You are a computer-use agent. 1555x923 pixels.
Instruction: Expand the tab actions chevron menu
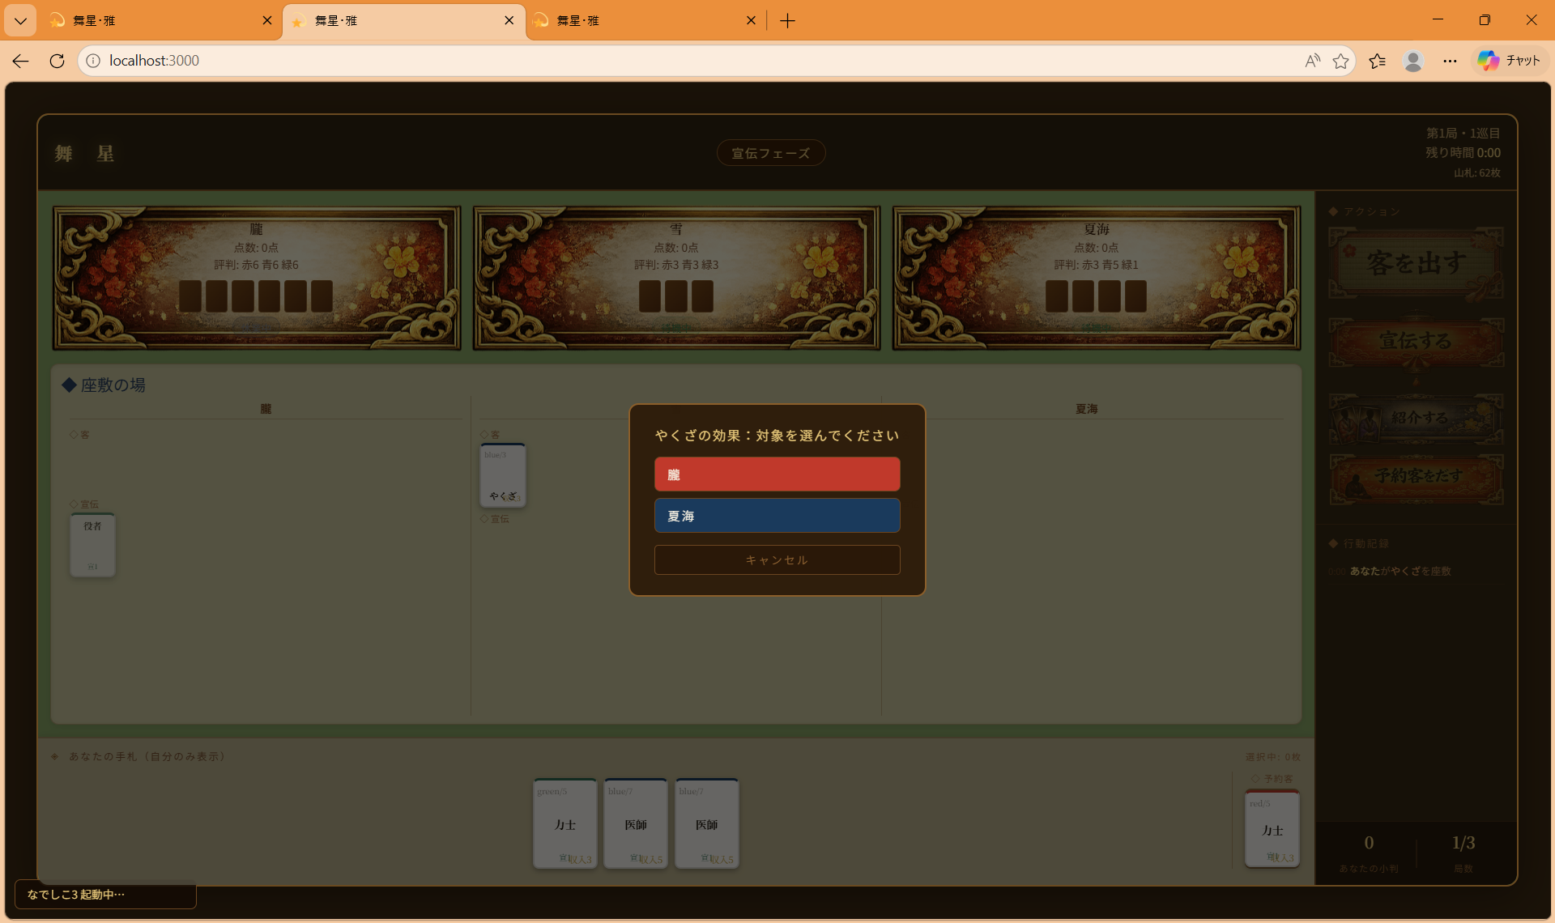click(x=20, y=21)
